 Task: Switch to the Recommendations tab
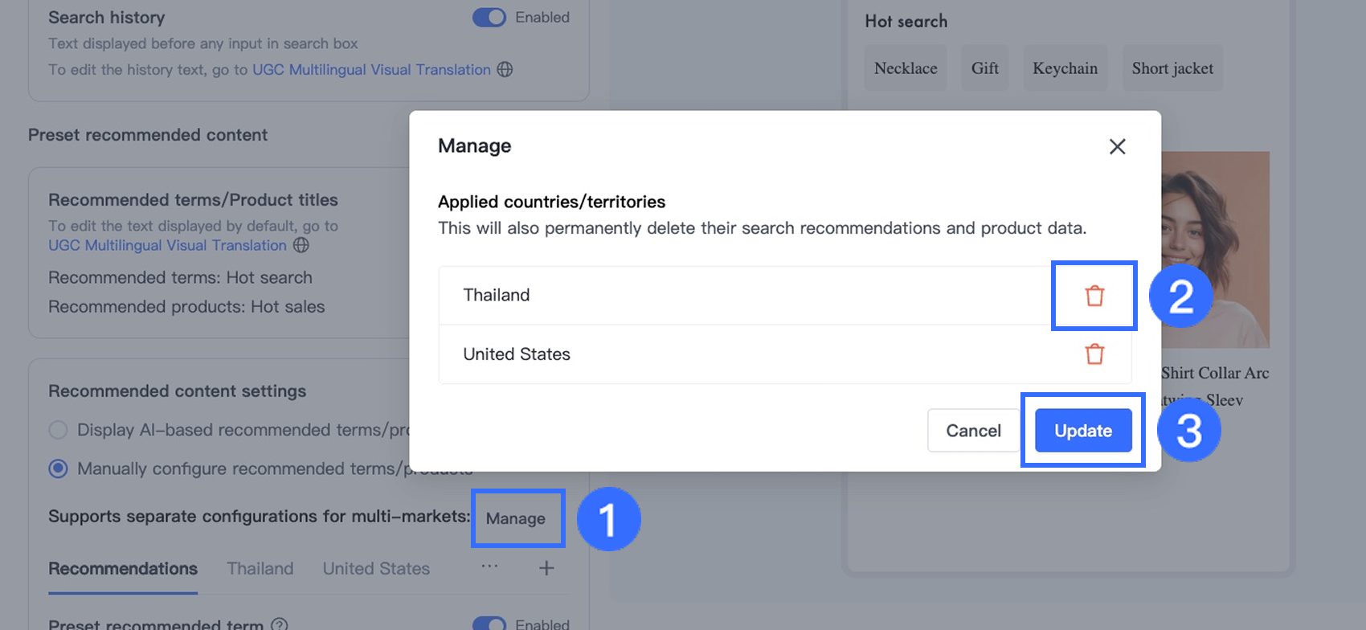point(123,569)
